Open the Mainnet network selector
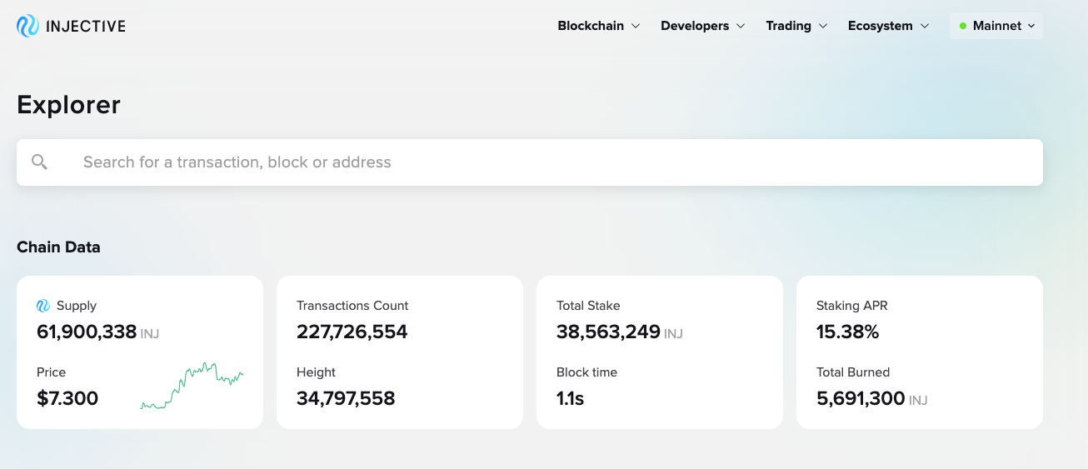 pos(996,26)
